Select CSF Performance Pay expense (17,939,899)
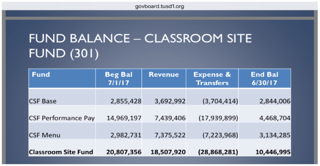 tap(216, 118)
